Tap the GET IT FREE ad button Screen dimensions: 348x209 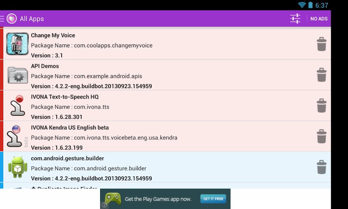213,199
